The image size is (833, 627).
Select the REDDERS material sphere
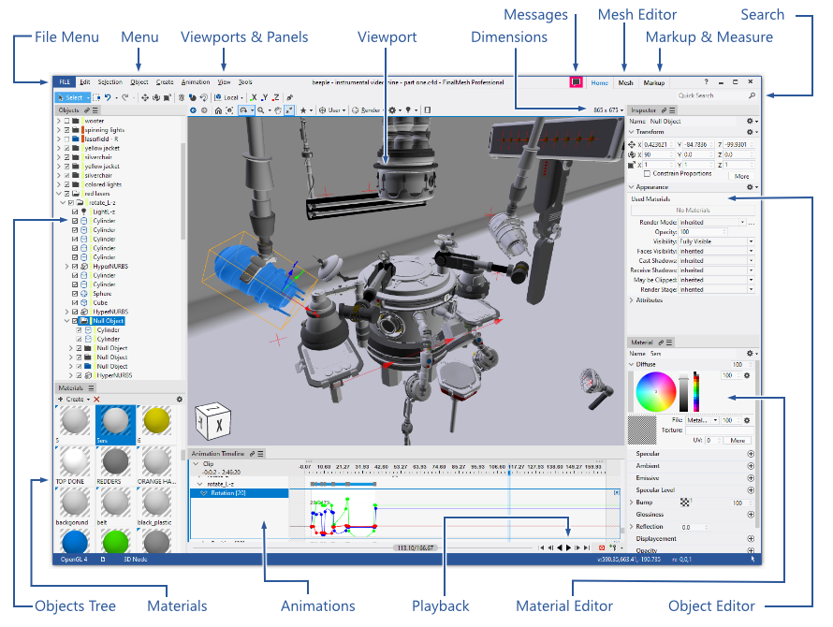point(115,461)
